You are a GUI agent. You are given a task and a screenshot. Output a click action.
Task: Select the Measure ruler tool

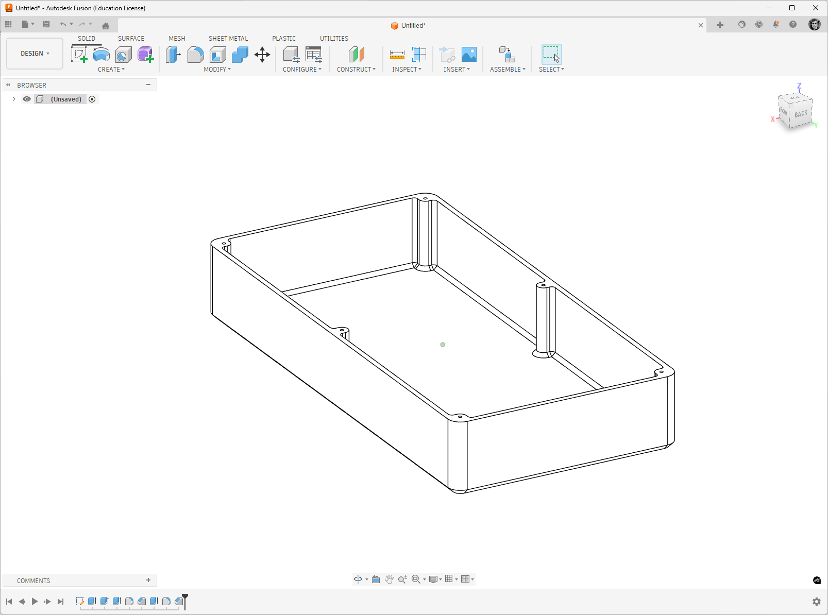(397, 54)
